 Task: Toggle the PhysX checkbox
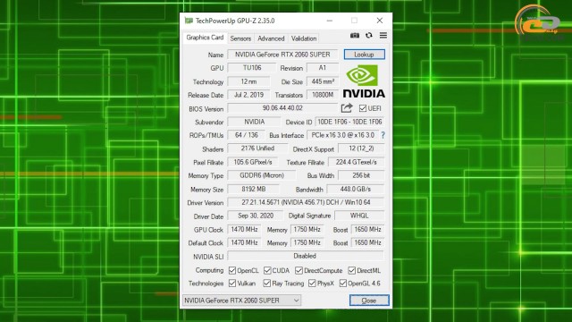(x=312, y=284)
